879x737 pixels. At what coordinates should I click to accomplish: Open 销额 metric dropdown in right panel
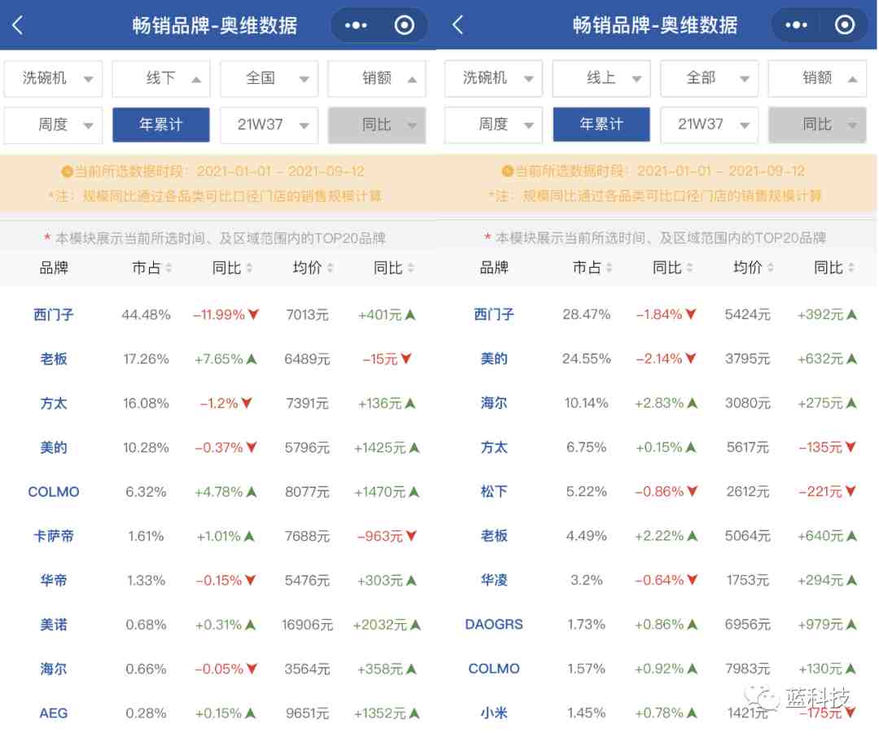(x=817, y=78)
